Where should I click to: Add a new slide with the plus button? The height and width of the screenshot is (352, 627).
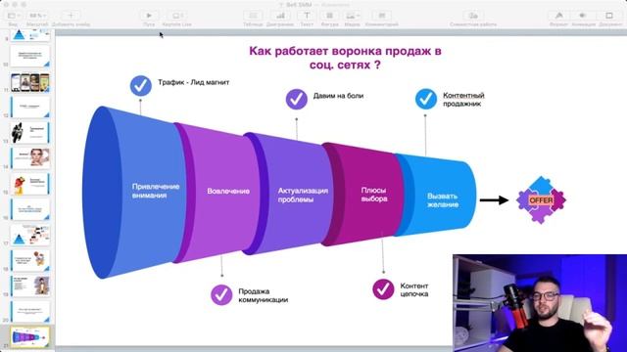[x=71, y=16]
